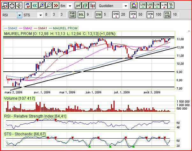Click the SMA3 period field showing 100
The height and width of the screenshot is (151, 192).
click(x=158, y=15)
